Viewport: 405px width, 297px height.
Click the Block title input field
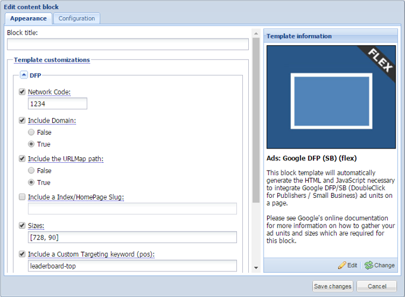[128, 45]
